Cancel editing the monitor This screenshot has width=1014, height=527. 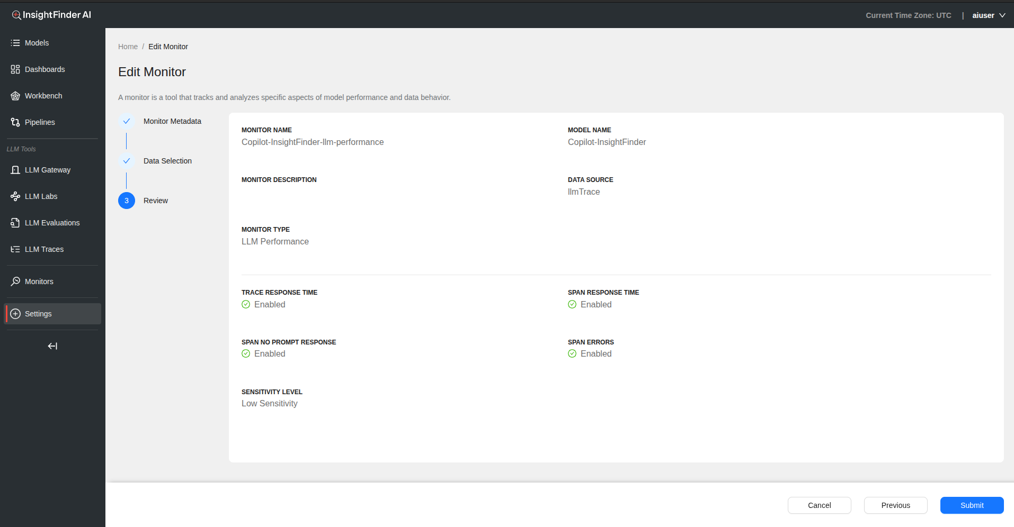click(819, 505)
